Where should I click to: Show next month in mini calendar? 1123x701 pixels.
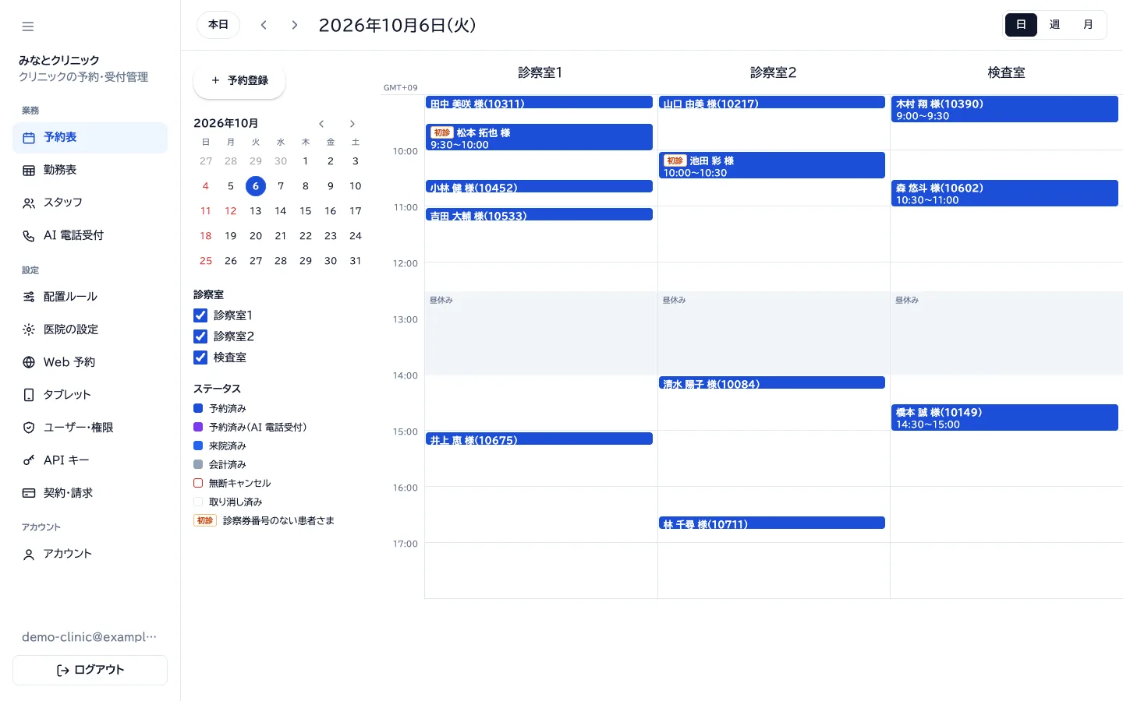tap(352, 124)
